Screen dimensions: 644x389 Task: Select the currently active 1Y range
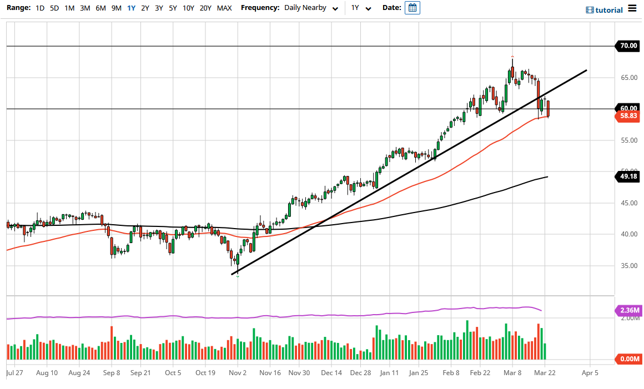131,8
